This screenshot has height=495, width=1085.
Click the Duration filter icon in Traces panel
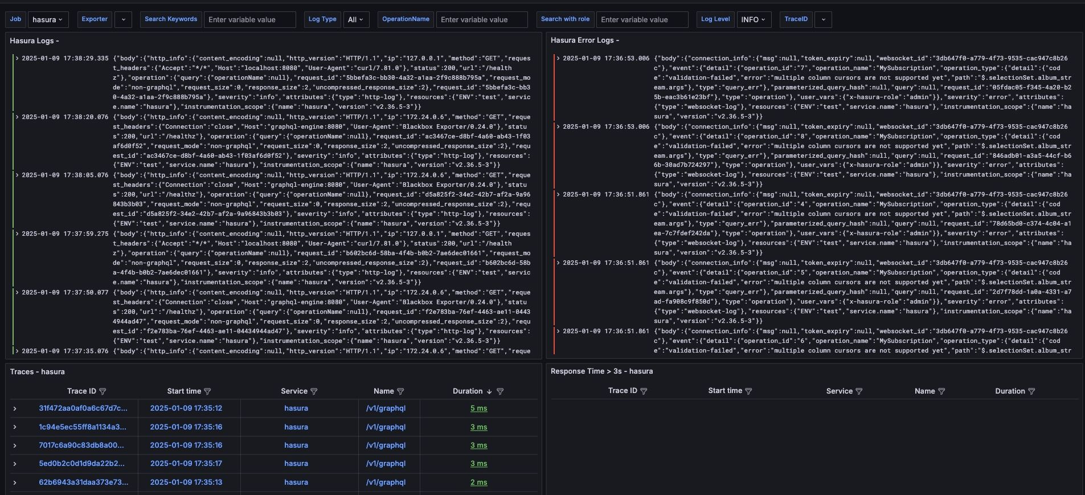[500, 391]
